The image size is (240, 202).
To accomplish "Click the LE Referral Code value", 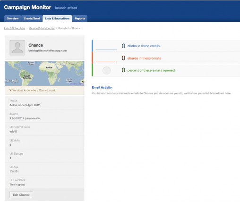I will click(x=13, y=132).
